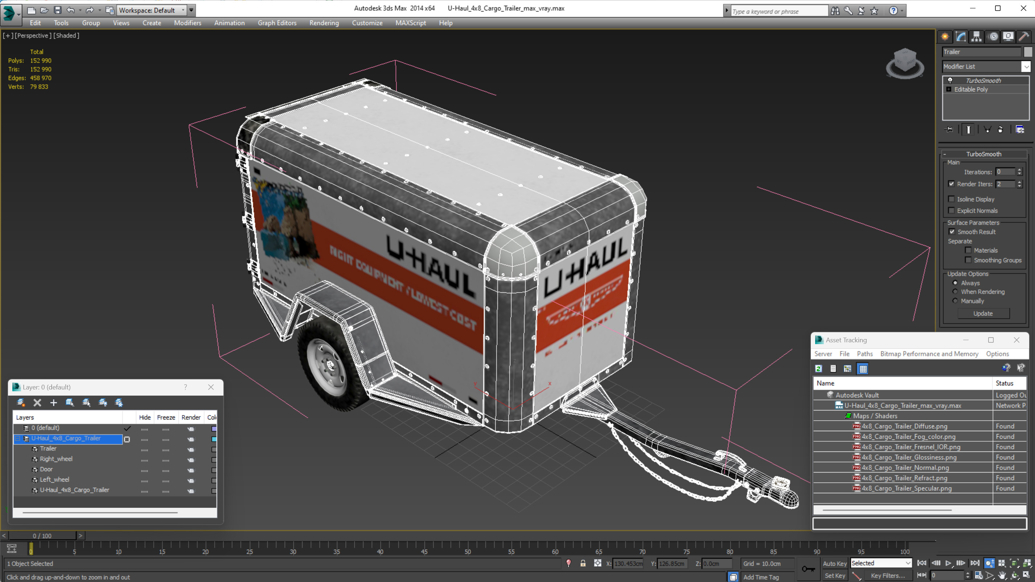Viewport: 1035px width, 582px height.
Task: Create new layer icon in Layer dialog
Action: [x=21, y=403]
